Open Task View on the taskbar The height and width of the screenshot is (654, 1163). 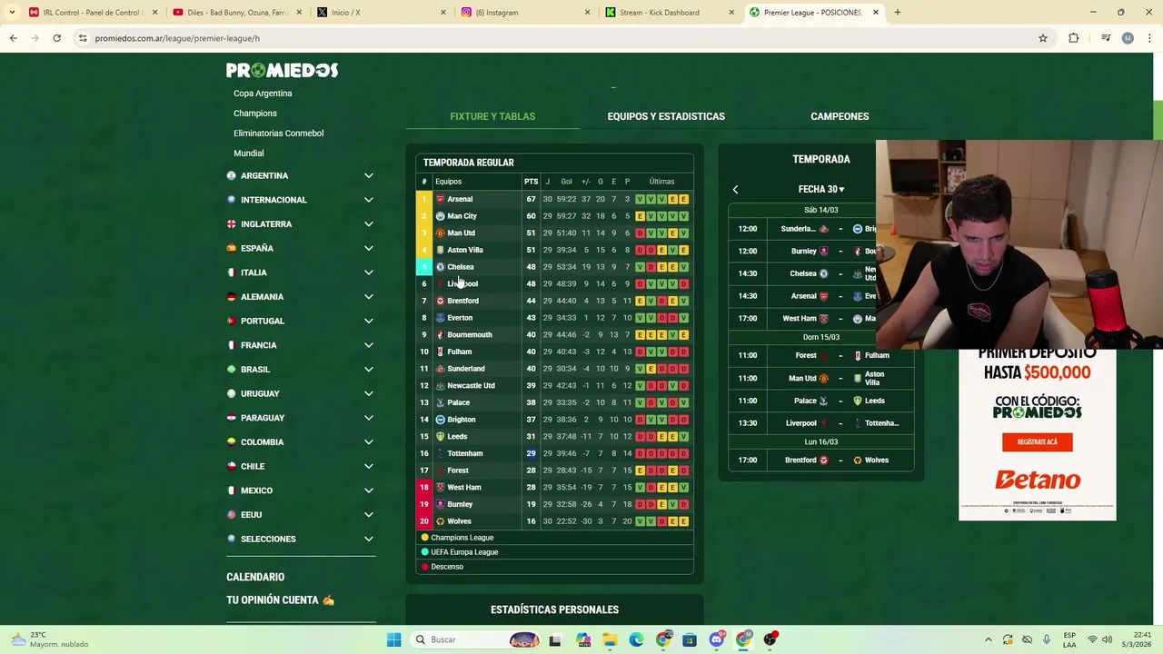(x=555, y=639)
